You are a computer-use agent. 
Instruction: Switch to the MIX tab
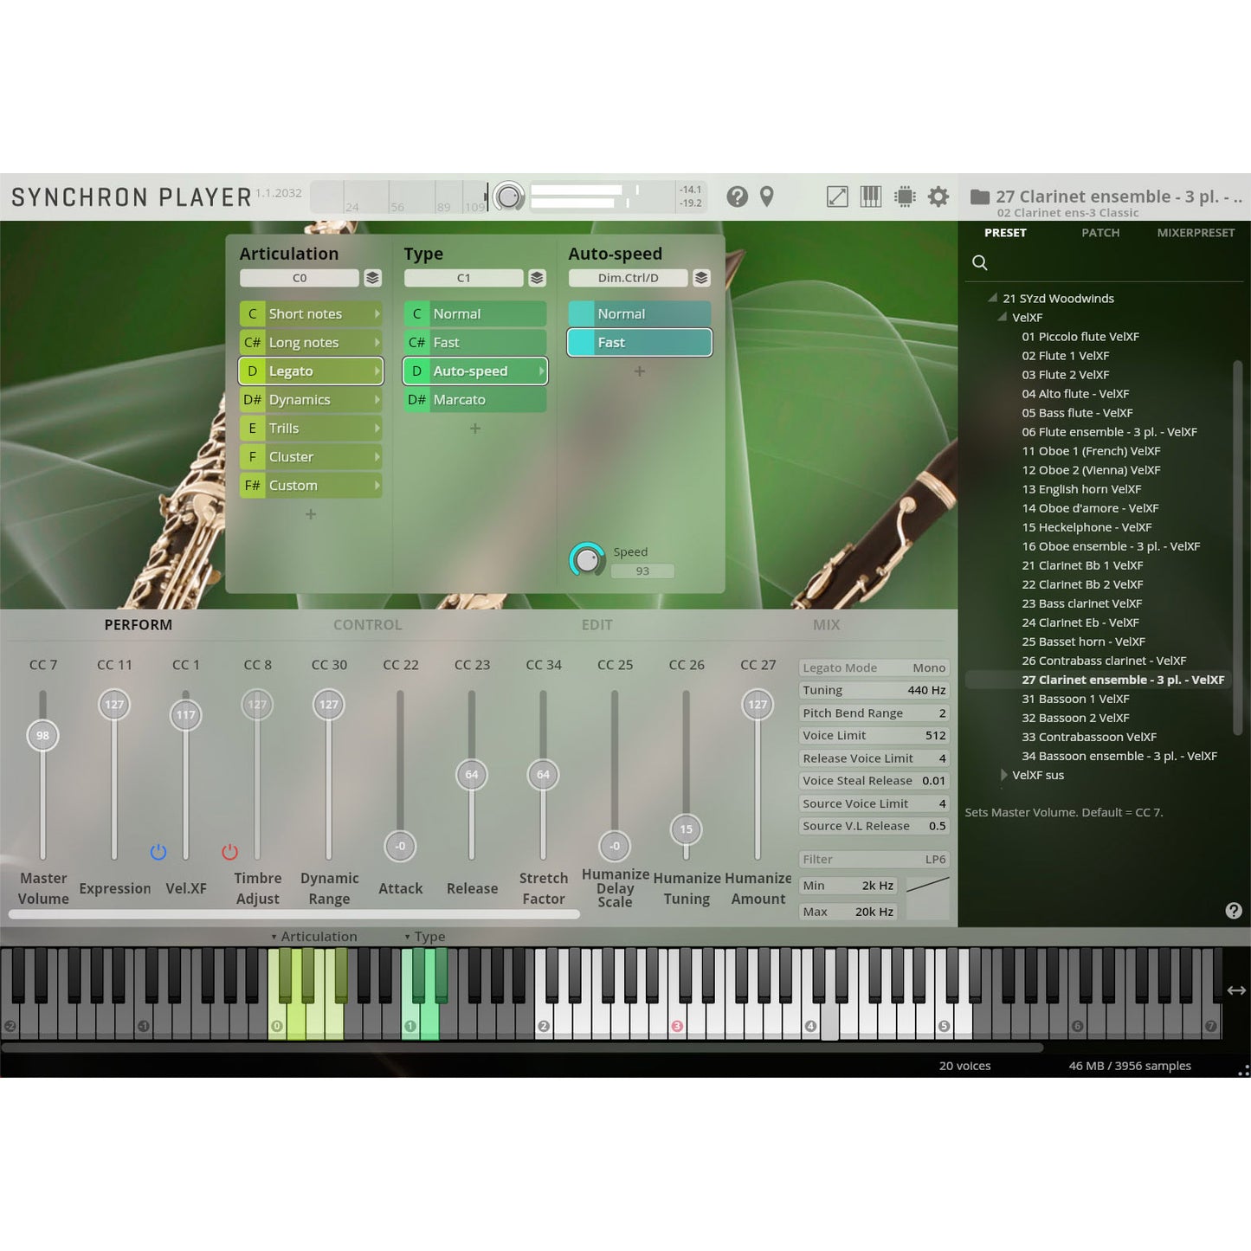[826, 625]
